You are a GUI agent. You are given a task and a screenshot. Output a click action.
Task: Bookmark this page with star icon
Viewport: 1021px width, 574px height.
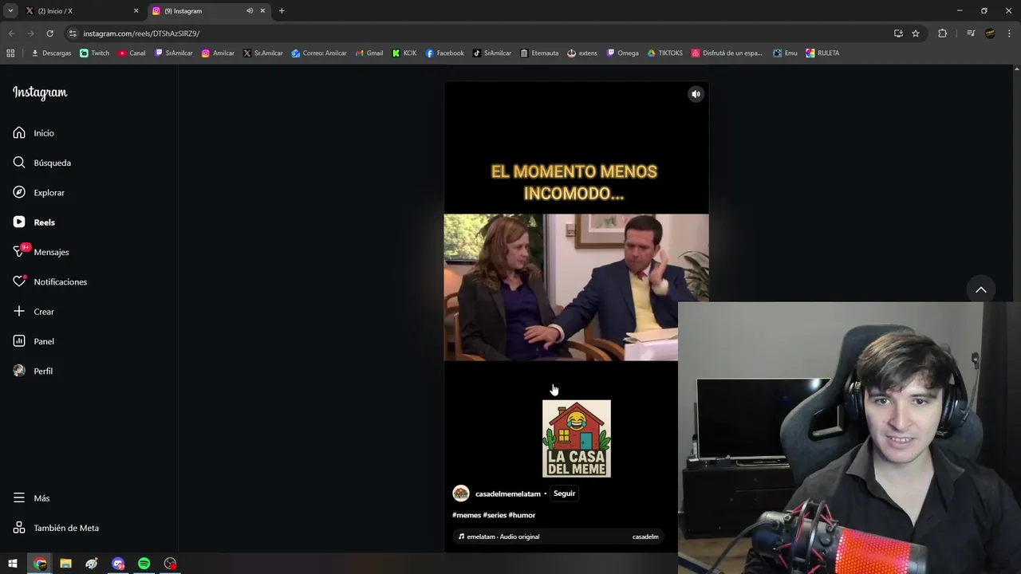coord(916,33)
